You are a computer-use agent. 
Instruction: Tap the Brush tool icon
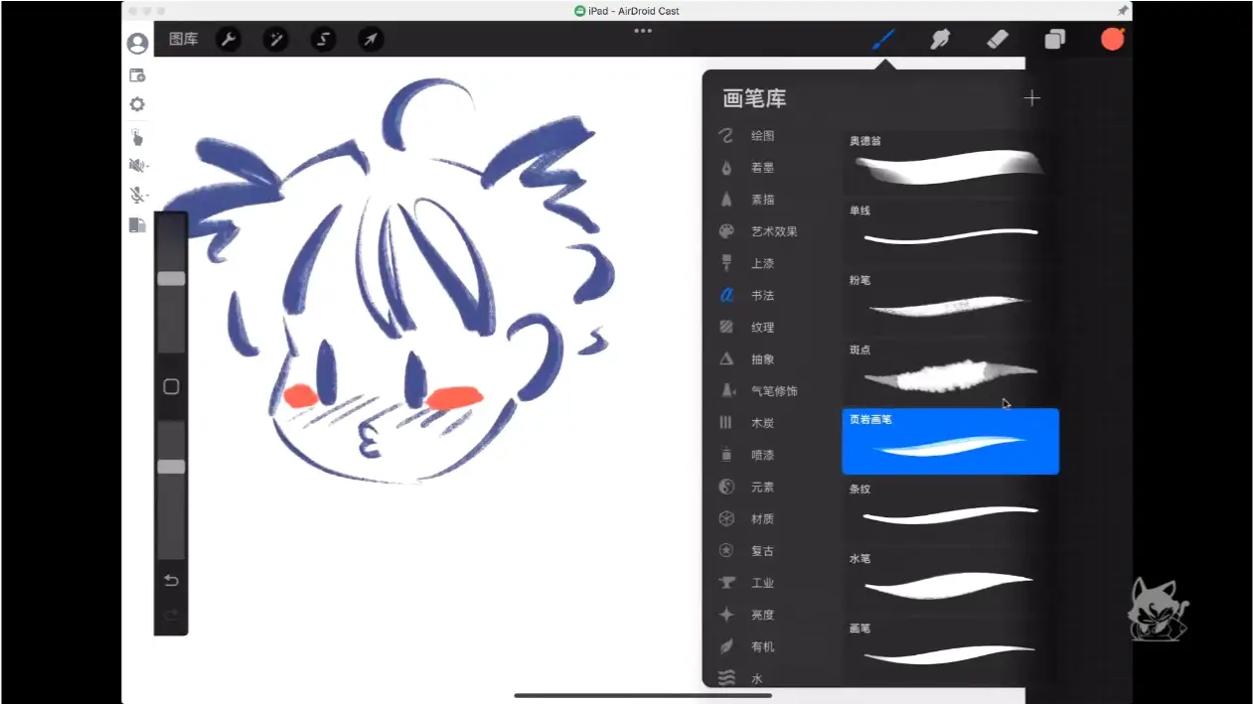(882, 40)
